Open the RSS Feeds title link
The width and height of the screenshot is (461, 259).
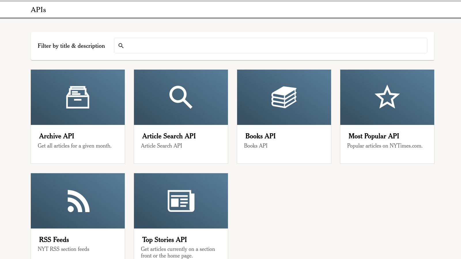[54, 239]
